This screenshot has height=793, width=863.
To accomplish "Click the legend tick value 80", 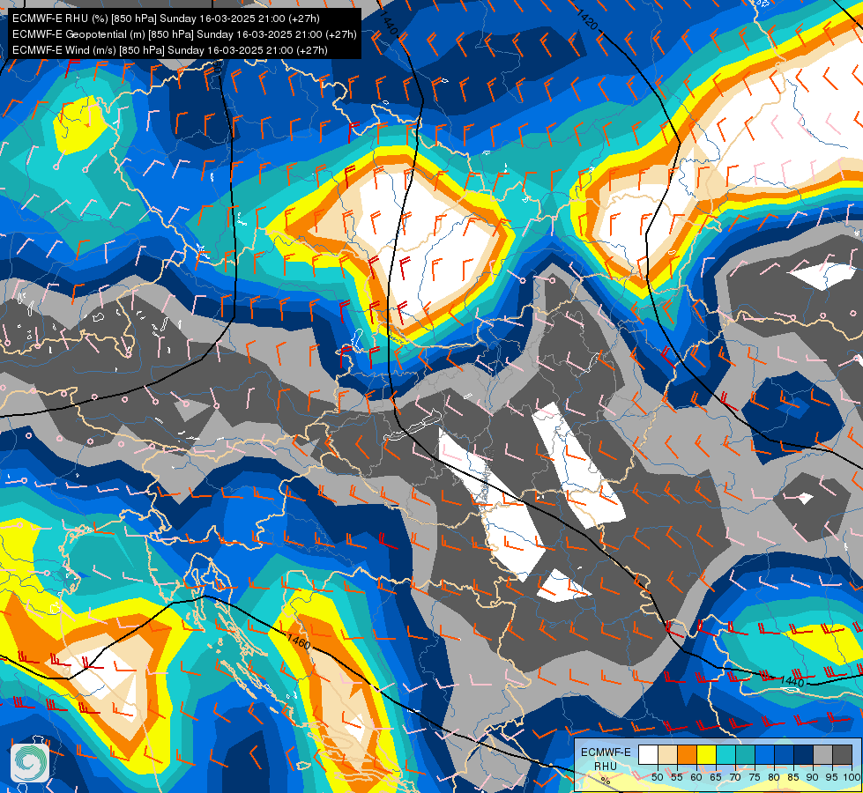I will 774,777.
